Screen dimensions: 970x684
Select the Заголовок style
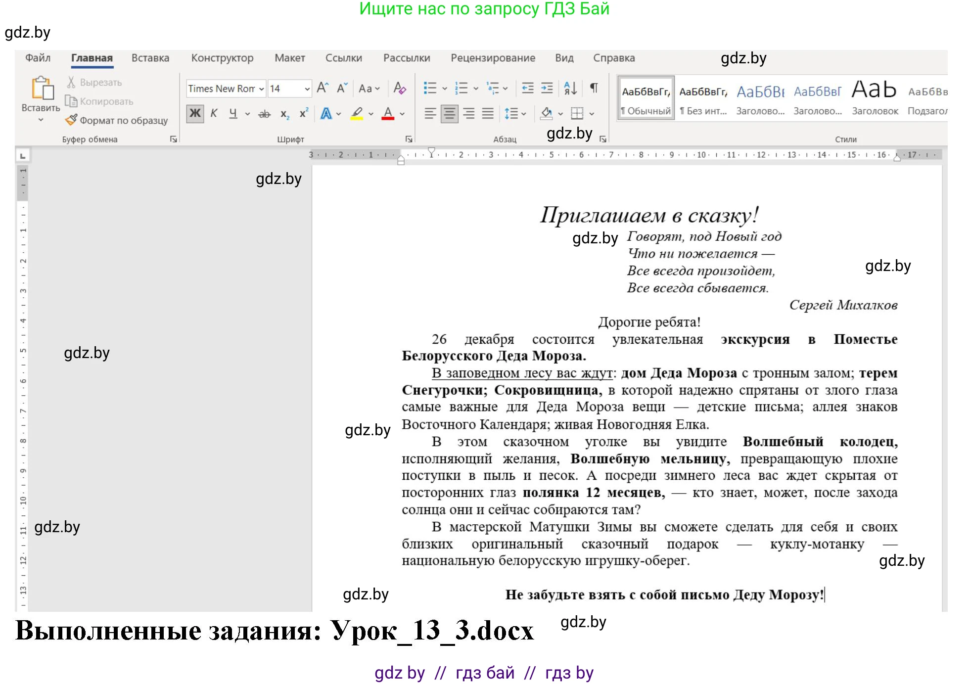tap(874, 96)
